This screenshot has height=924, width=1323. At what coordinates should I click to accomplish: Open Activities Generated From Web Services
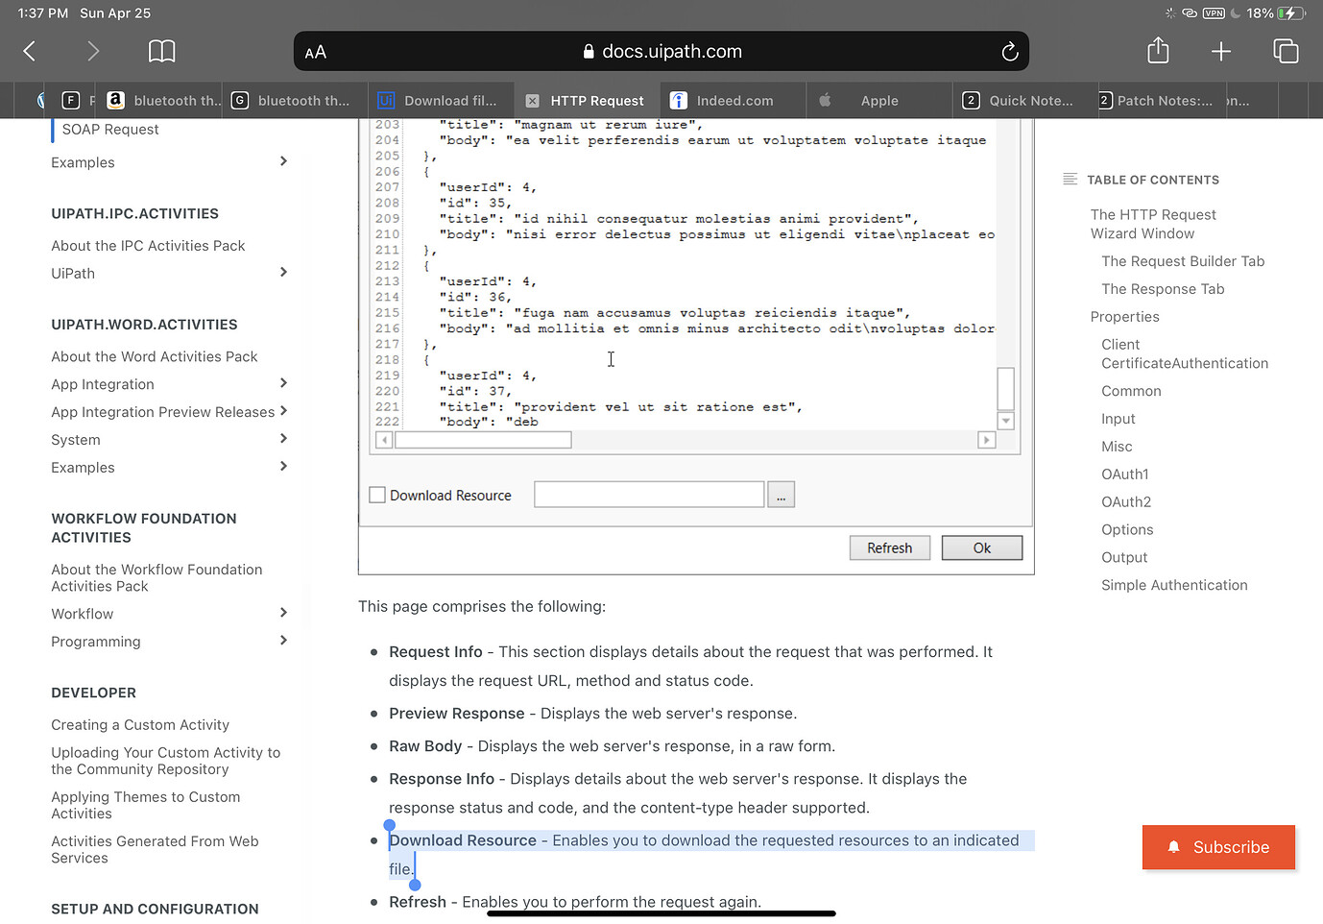155,849
